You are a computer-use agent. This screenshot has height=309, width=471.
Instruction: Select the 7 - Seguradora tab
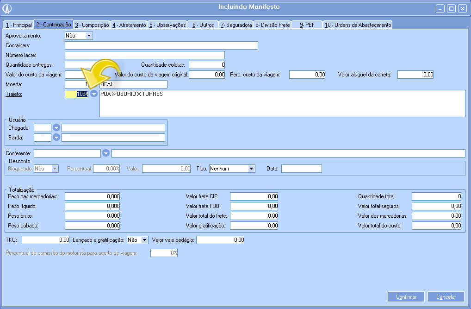click(x=236, y=25)
